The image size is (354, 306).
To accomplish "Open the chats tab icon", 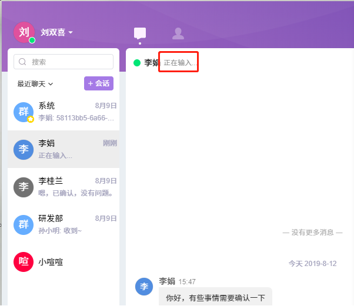I will pos(139,33).
